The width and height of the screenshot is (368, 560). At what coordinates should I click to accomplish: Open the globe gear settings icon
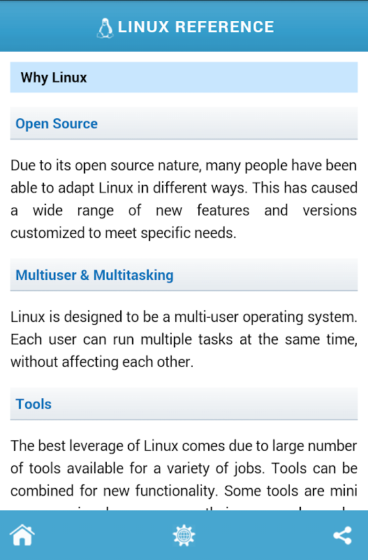tap(184, 535)
